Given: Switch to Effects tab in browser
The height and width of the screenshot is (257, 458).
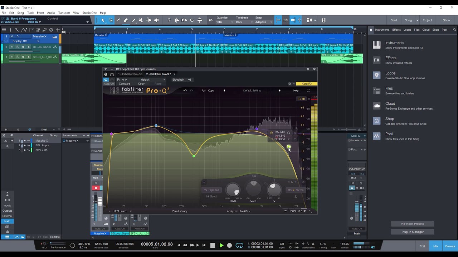Looking at the screenshot, I should coord(396,30).
